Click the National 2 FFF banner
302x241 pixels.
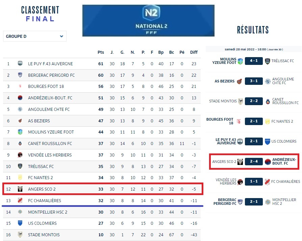(148, 21)
